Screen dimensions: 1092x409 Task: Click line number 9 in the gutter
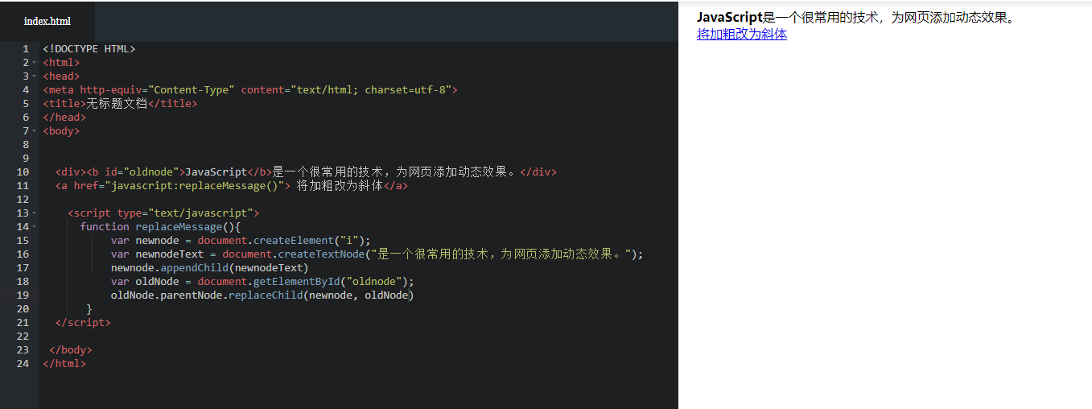point(26,159)
